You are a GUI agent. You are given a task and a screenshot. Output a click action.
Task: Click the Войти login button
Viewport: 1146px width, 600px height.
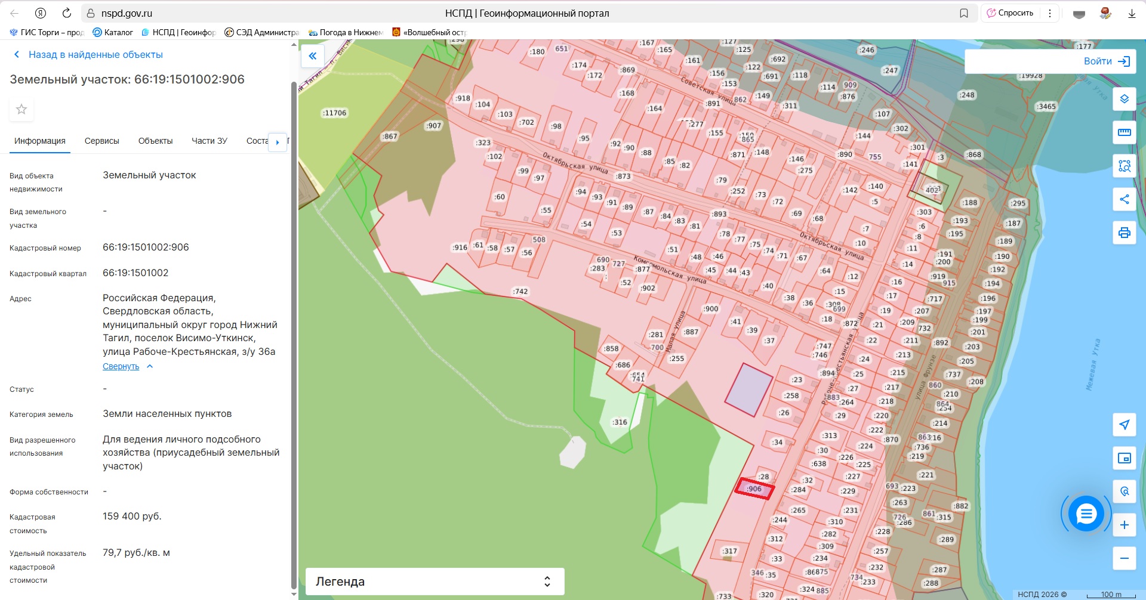[1106, 61]
